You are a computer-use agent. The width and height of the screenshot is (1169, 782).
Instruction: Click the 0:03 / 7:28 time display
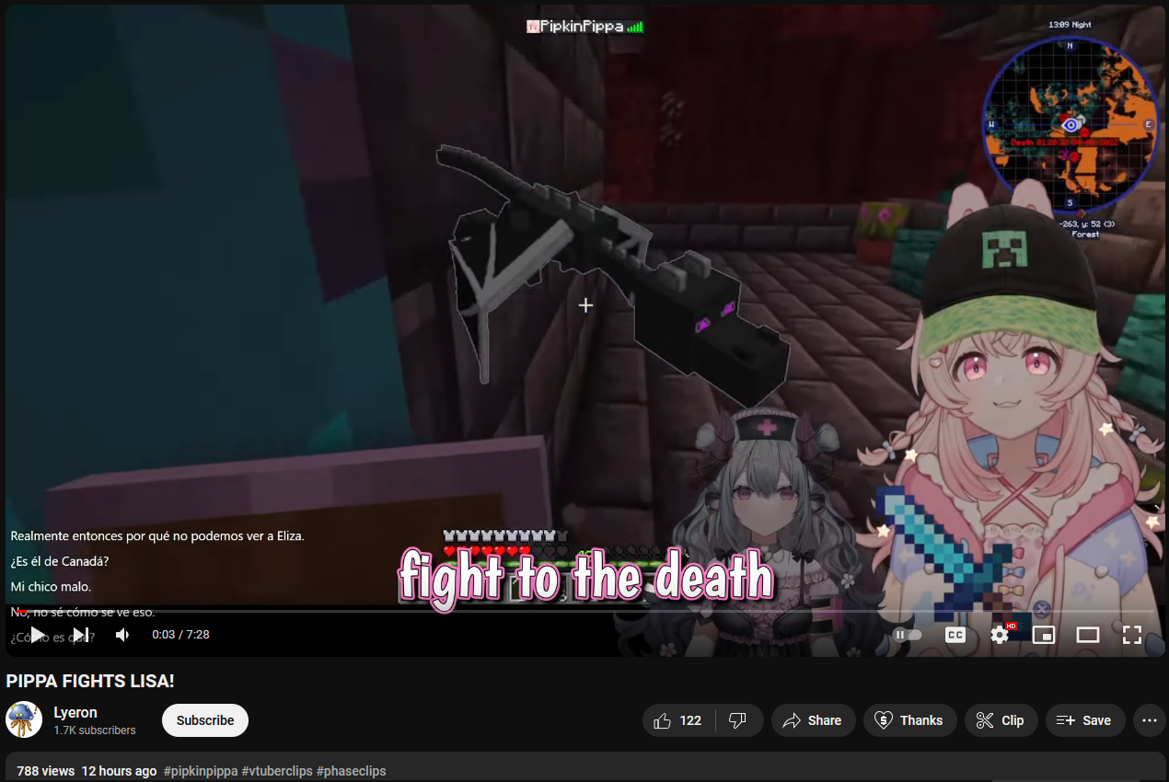pos(180,635)
